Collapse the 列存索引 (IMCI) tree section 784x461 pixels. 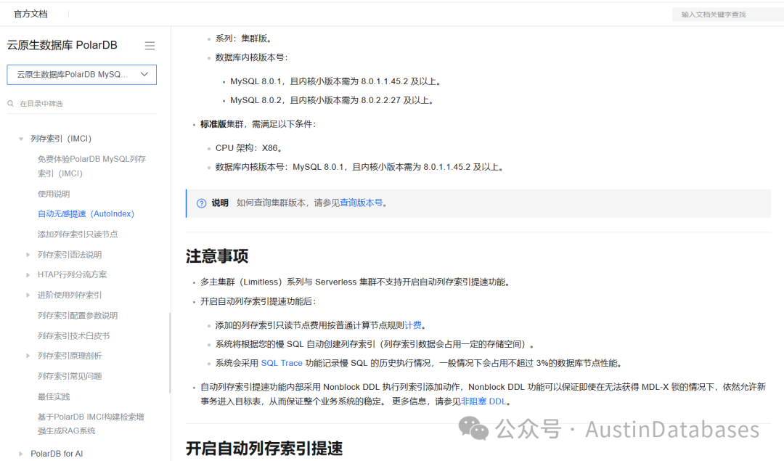pos(21,139)
